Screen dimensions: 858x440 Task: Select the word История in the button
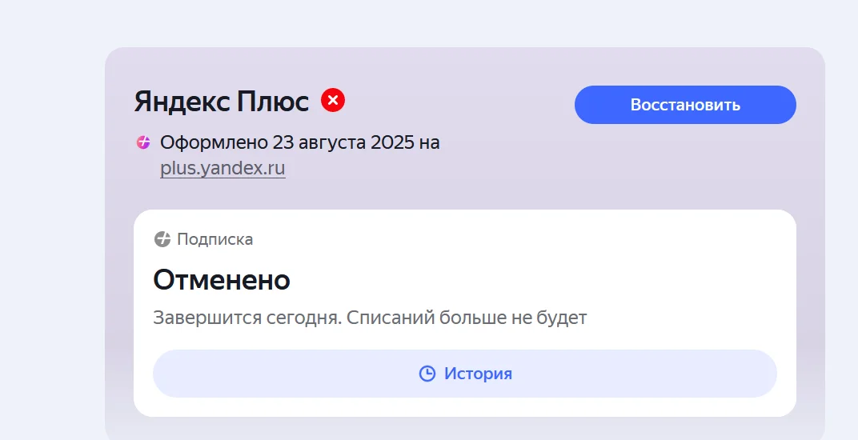coord(479,374)
